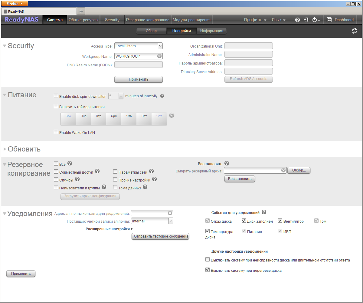The height and width of the screenshot is (303, 363).
Task: Enable Wake On LAN checkbox
Action: pos(56,132)
